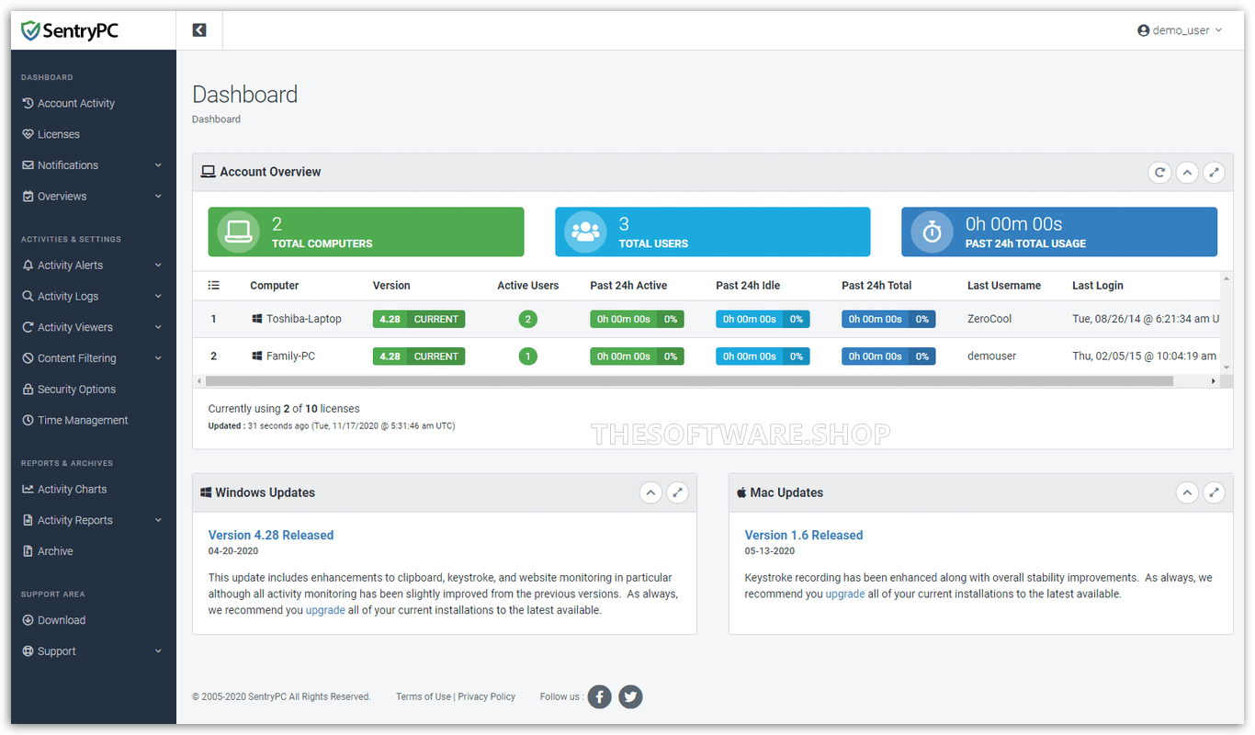This screenshot has height=735, width=1255.
Task: Refresh the Account Overview panel
Action: [1159, 172]
